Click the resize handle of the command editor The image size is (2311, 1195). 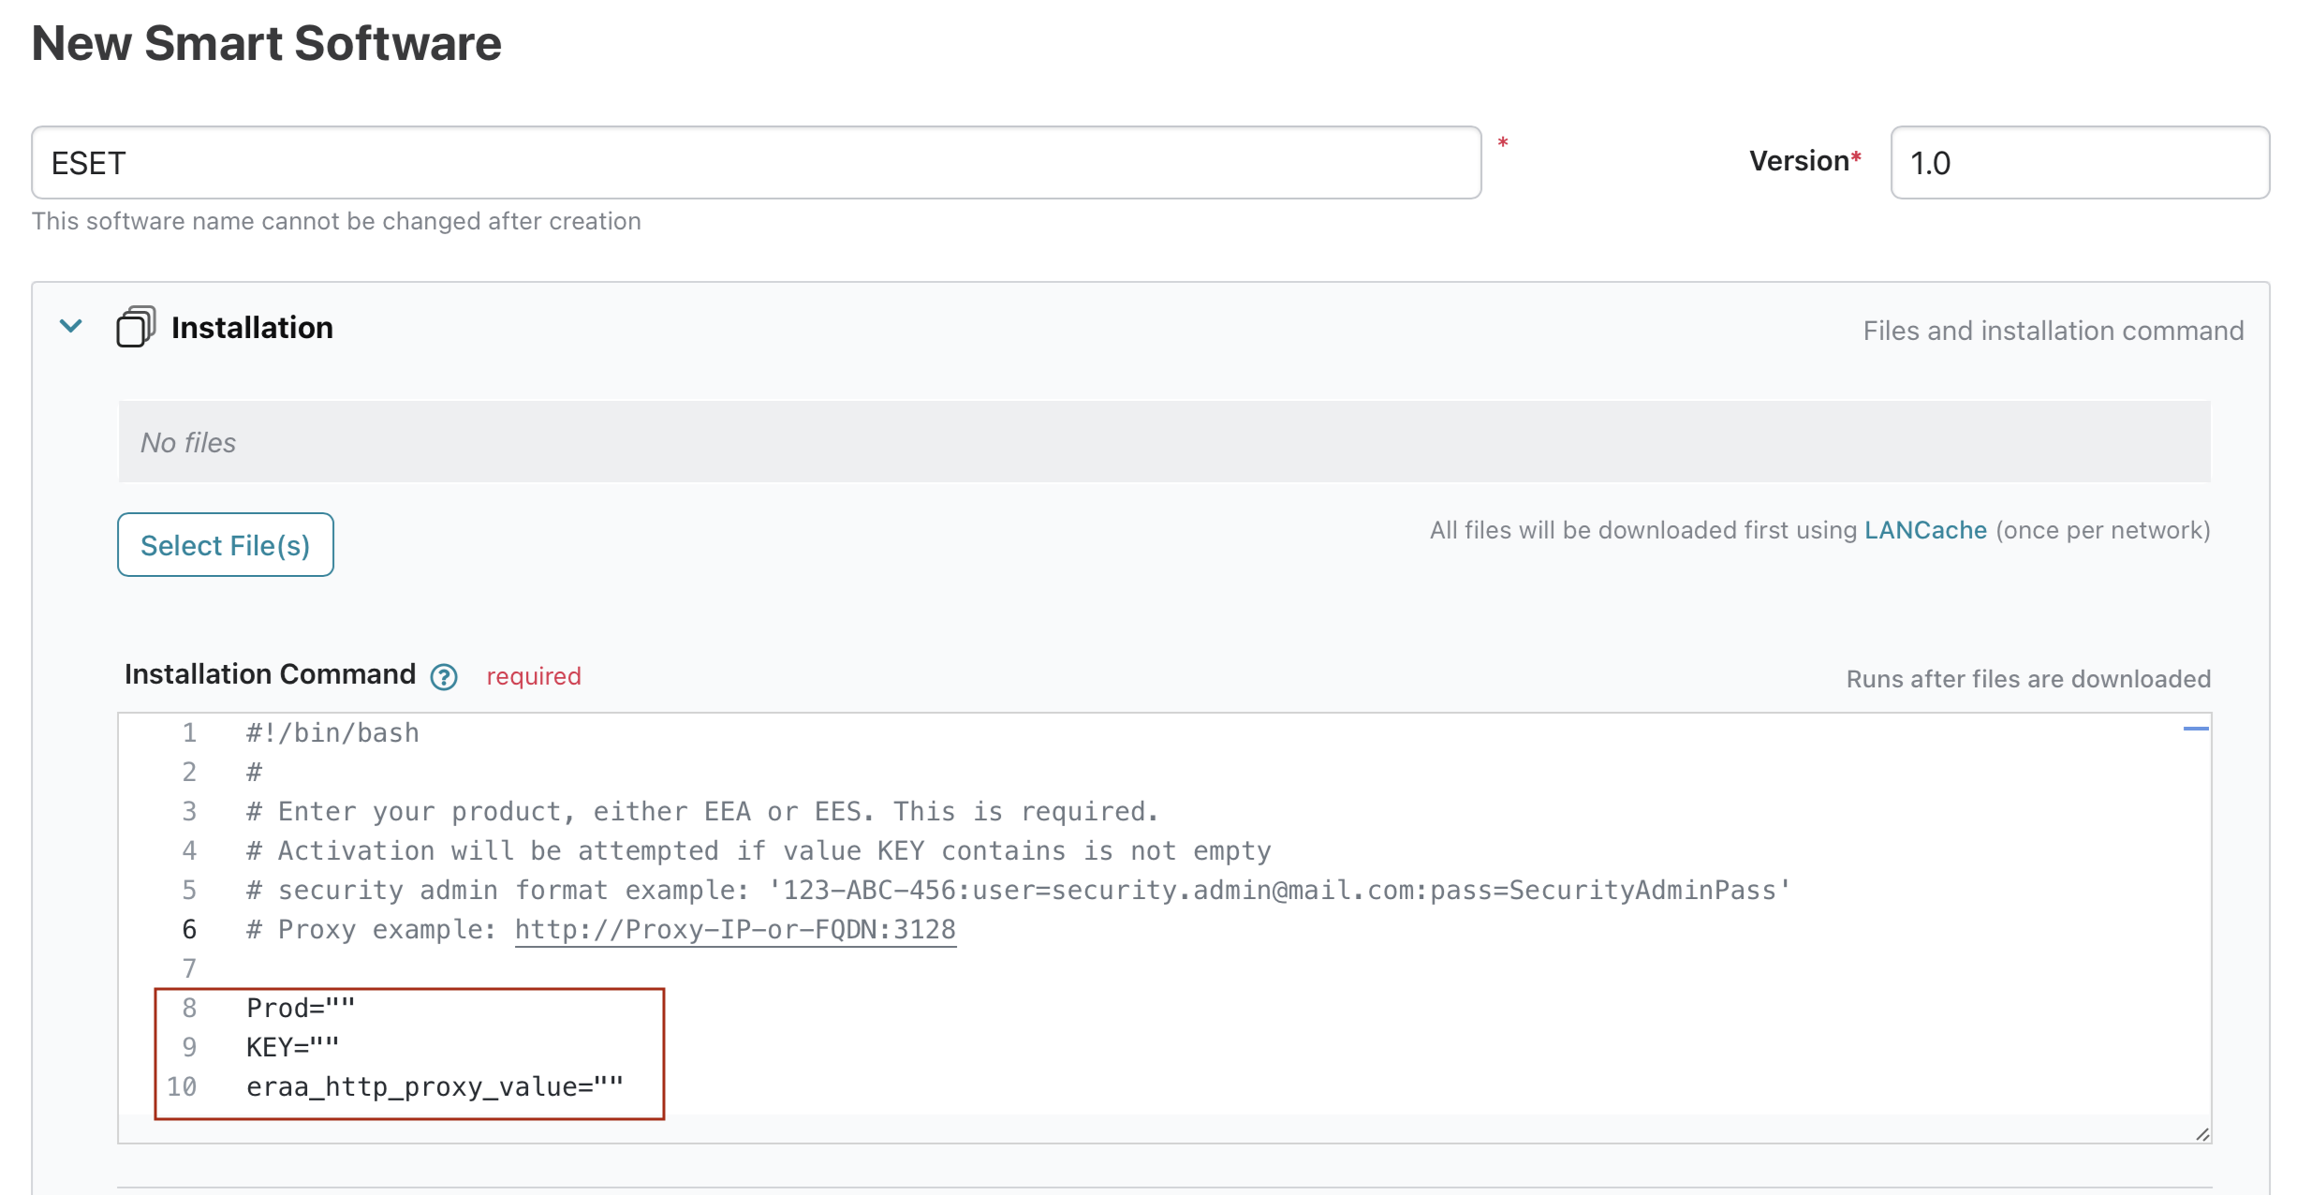coord(2202,1133)
